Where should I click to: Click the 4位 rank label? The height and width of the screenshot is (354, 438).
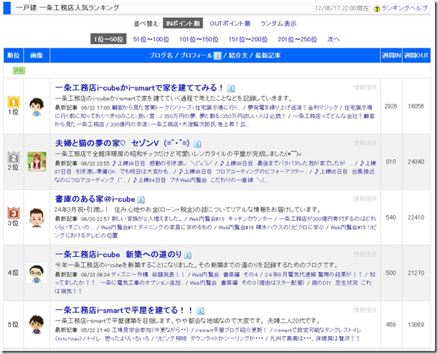(13, 273)
